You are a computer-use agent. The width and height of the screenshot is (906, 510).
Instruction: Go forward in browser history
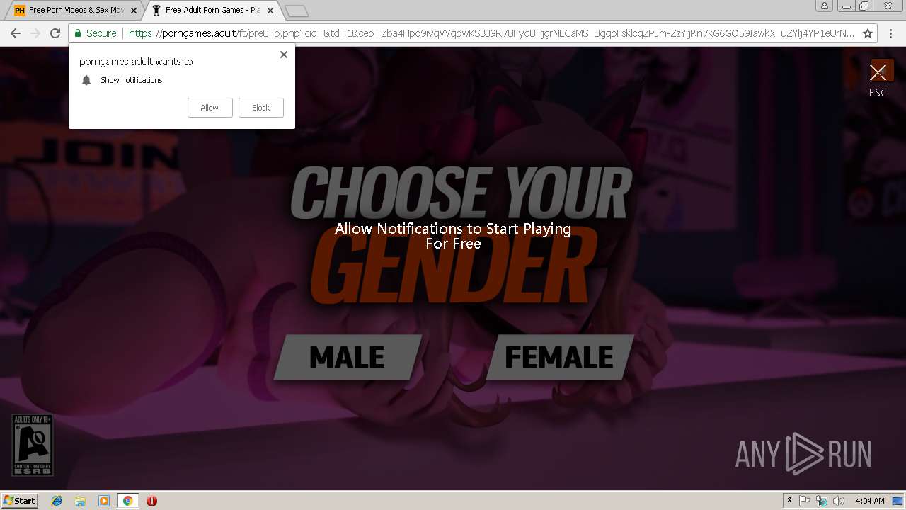coord(35,33)
